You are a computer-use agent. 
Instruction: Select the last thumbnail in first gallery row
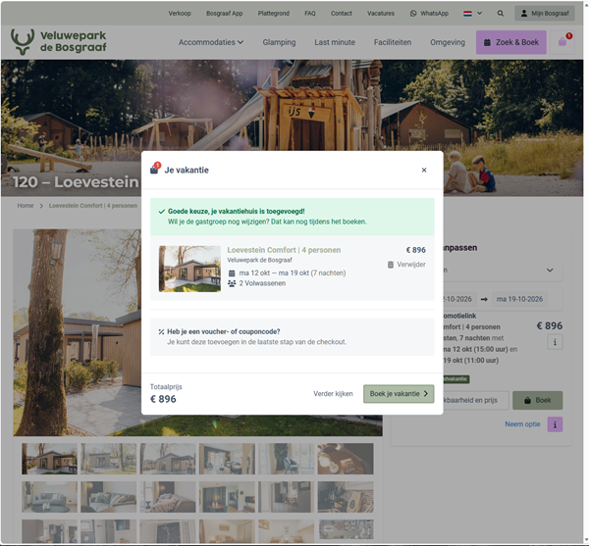click(346, 459)
